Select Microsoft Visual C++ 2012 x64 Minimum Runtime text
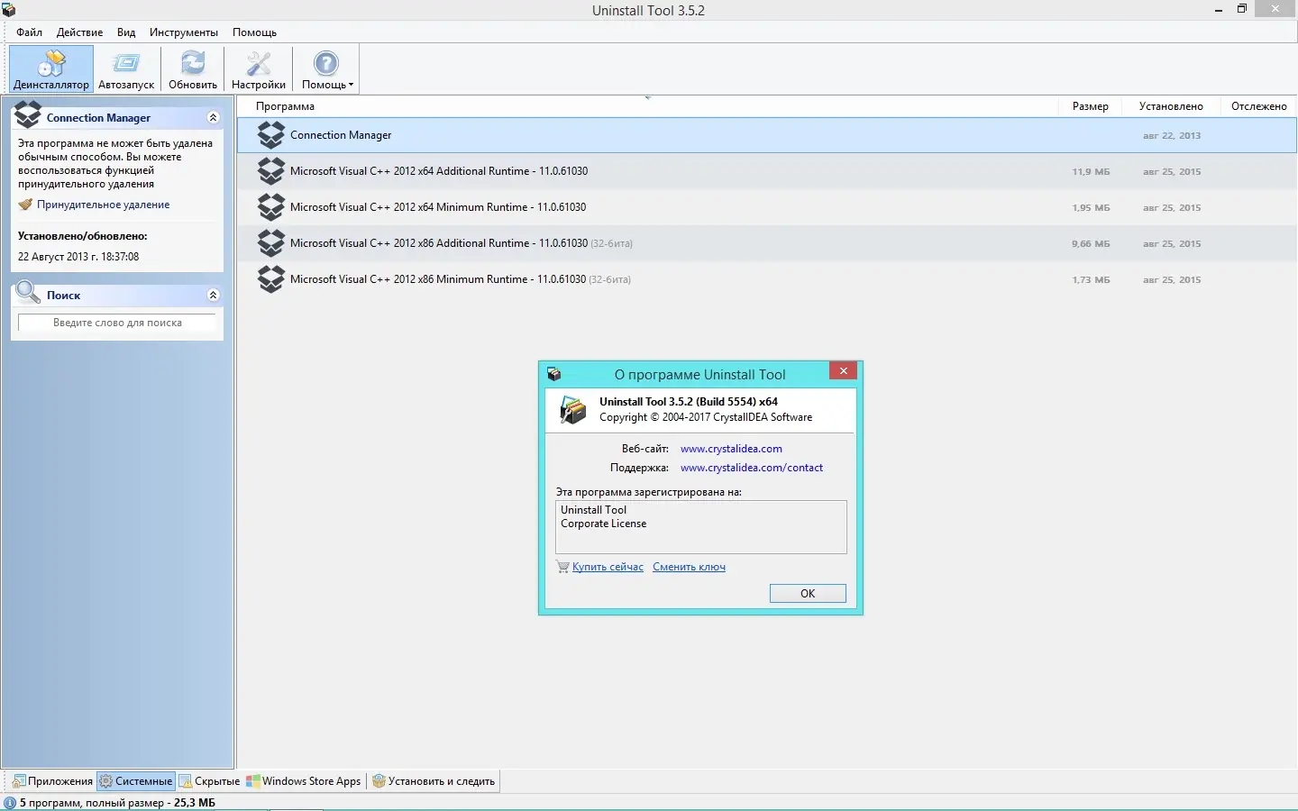Viewport: 1298px width, 811px height. coord(438,207)
